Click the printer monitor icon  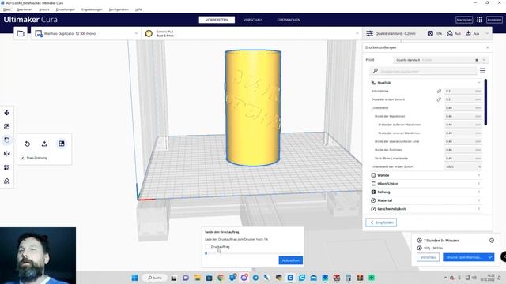39,33
